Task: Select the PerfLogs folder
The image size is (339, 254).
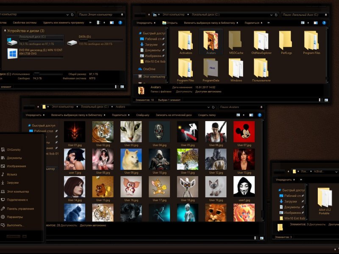Action: point(286,42)
